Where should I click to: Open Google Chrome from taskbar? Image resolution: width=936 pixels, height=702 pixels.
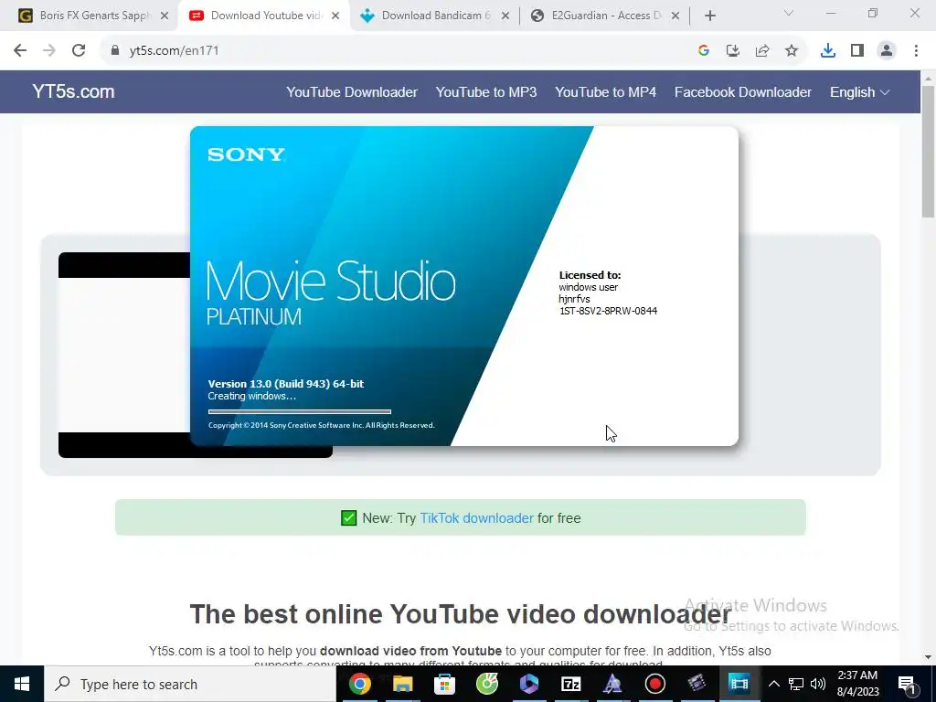click(359, 684)
